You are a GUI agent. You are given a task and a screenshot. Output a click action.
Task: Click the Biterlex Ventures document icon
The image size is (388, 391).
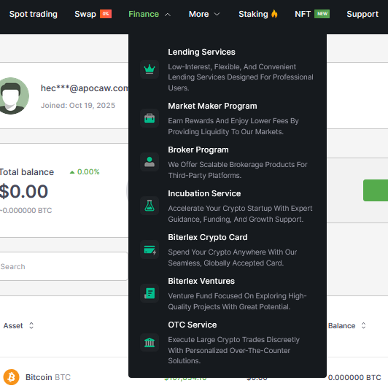[150, 293]
